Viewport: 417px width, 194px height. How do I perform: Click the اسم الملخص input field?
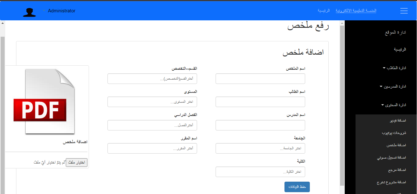pos(260,79)
